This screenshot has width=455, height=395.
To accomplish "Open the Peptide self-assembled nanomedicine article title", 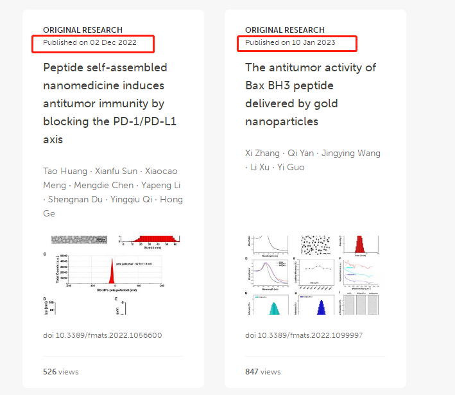I will [110, 103].
